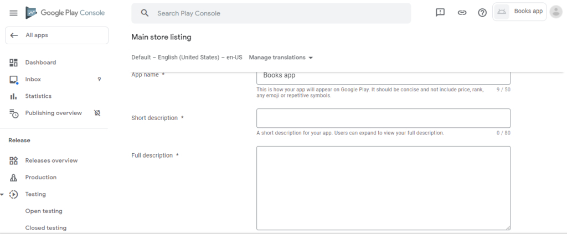The image size is (567, 234).
Task: Click the managed publishing off icon
Action: pyautogui.click(x=97, y=113)
